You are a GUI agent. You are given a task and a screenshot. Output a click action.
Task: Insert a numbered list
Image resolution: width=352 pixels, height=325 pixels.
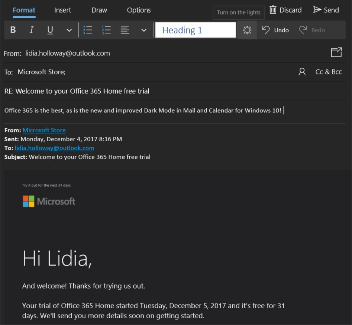point(106,30)
